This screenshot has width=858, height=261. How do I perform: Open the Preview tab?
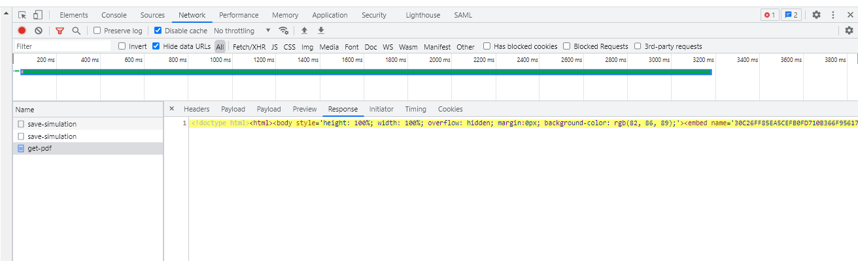coord(305,109)
